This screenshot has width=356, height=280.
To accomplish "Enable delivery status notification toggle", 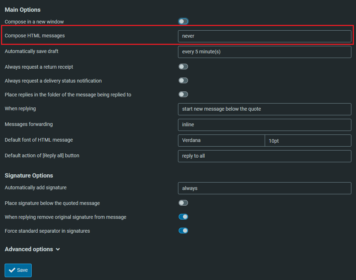I will (x=183, y=80).
